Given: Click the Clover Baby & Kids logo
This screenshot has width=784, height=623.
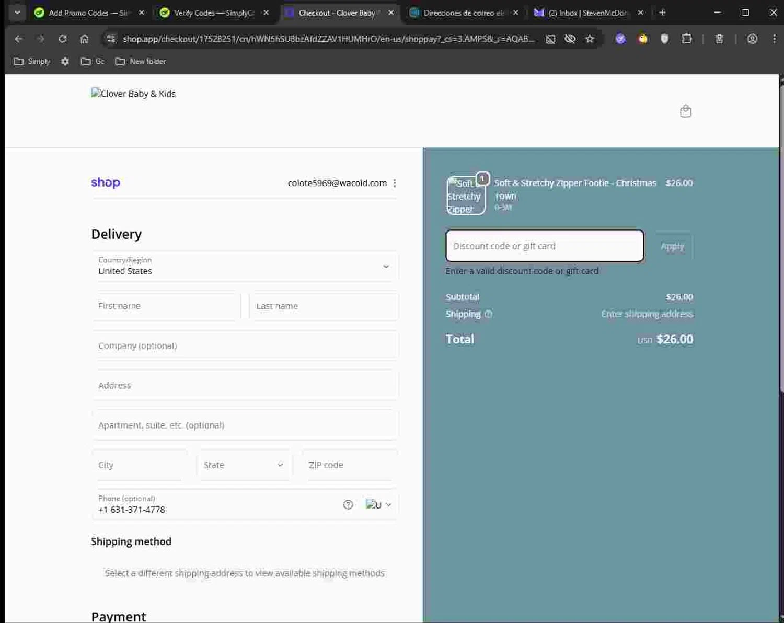Looking at the screenshot, I should pyautogui.click(x=133, y=94).
